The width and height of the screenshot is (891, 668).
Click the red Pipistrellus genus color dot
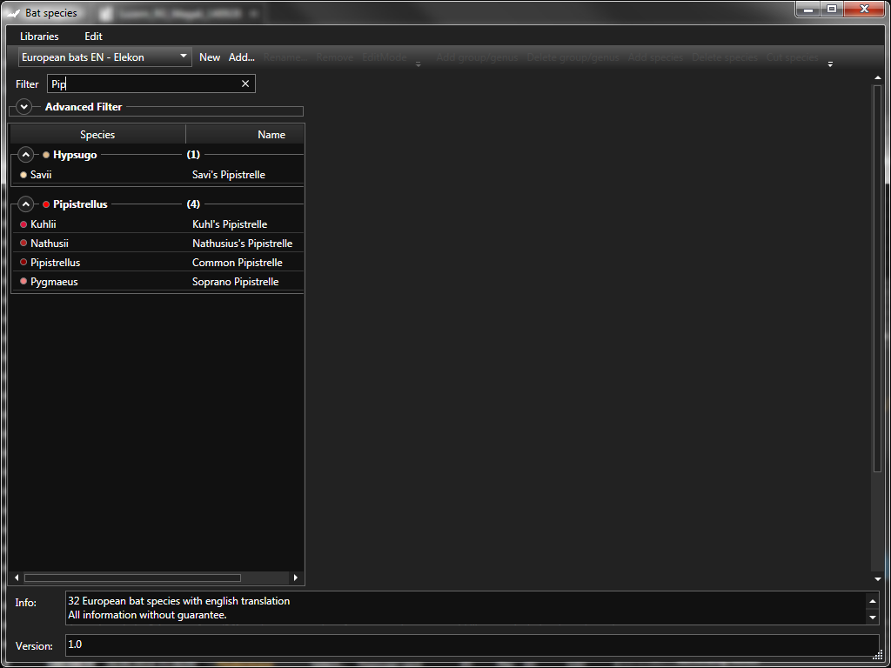[46, 204]
